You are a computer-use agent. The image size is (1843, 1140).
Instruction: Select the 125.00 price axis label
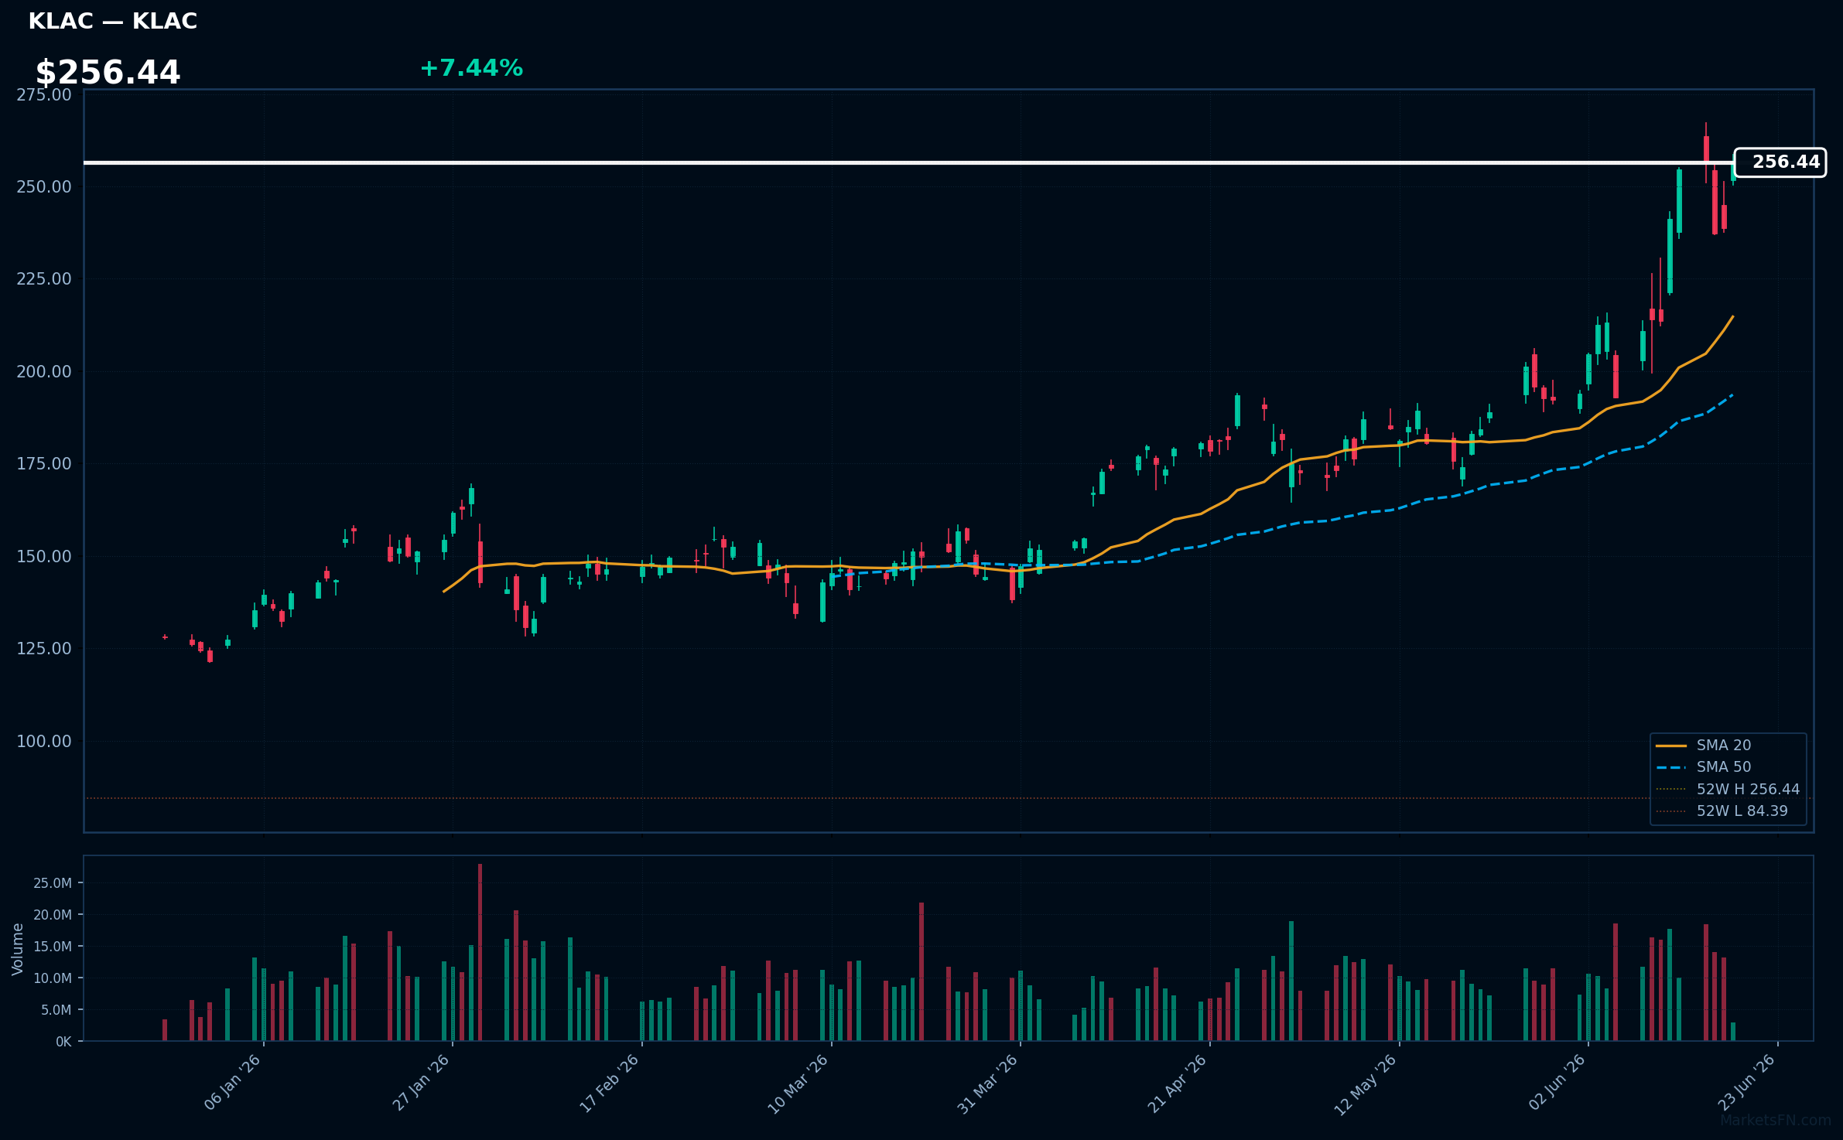tap(44, 648)
